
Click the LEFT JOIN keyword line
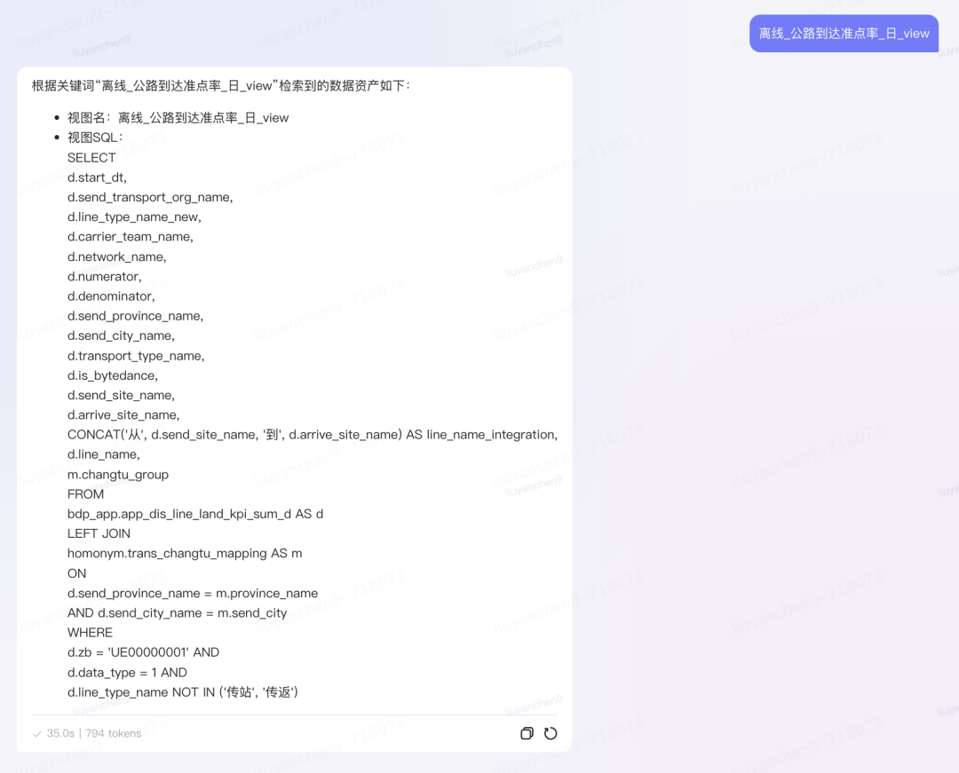99,533
